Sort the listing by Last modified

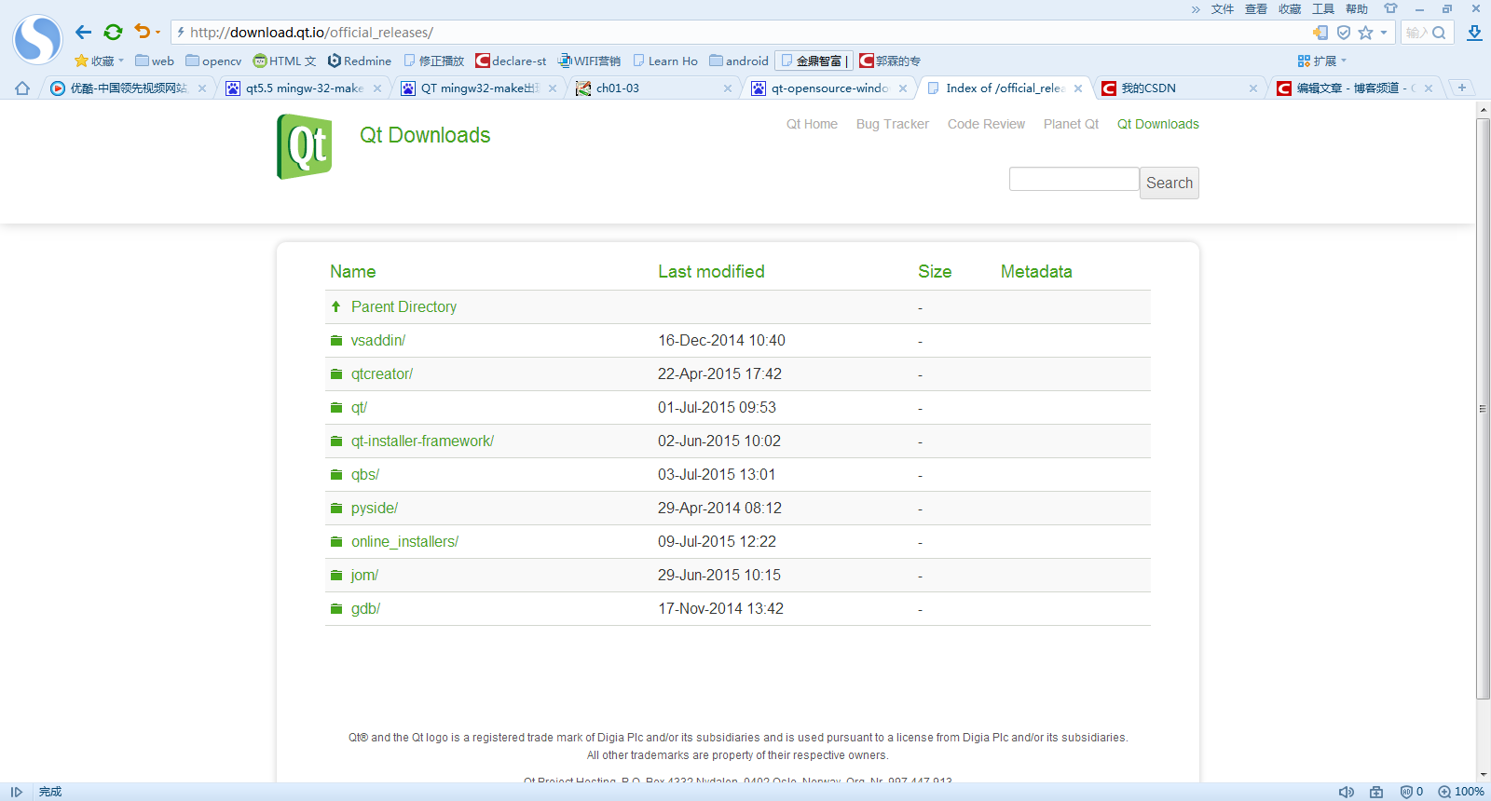coord(711,271)
